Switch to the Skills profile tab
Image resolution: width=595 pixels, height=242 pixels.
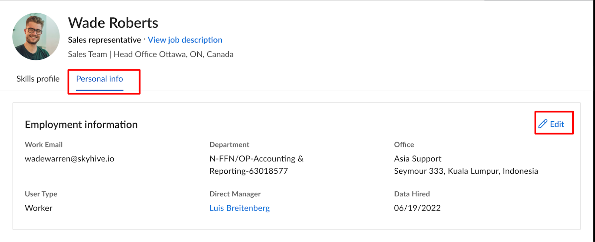coord(38,79)
